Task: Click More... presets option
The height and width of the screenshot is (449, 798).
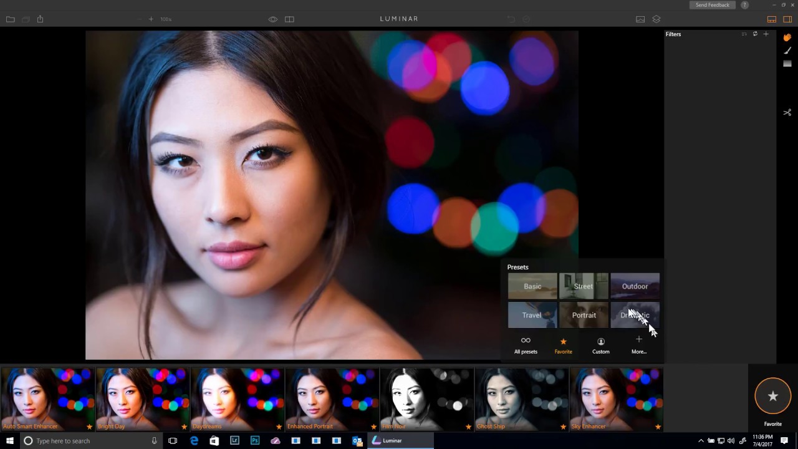Action: 639,345
